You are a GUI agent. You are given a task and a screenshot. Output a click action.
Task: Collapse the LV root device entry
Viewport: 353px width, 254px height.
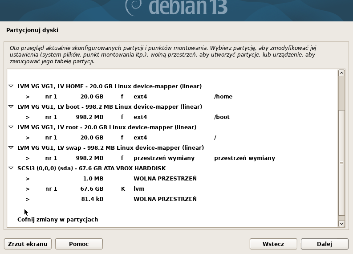pyautogui.click(x=11, y=127)
